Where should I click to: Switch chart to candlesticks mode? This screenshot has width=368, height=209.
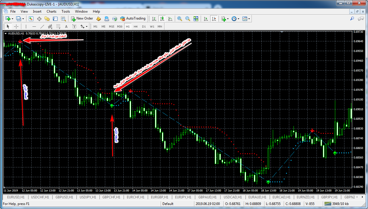(x=162, y=19)
